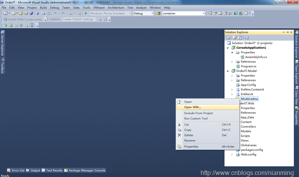Viewport: 299px width, 177px height.
Task: Choose Rename in context menu
Action: [x=207, y=141]
